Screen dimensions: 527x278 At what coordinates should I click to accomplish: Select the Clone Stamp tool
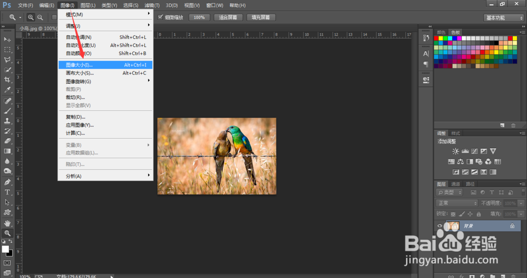(x=7, y=121)
